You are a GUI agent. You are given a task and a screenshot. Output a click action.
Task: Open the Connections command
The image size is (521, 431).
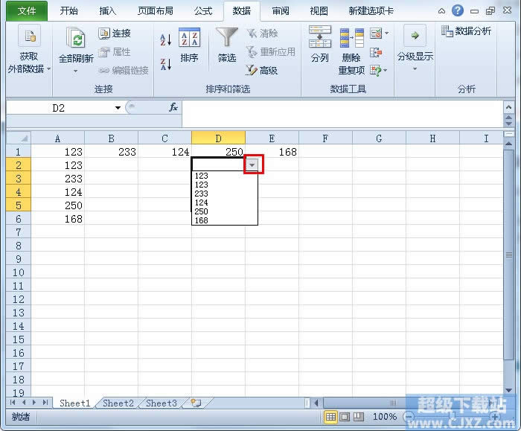115,33
